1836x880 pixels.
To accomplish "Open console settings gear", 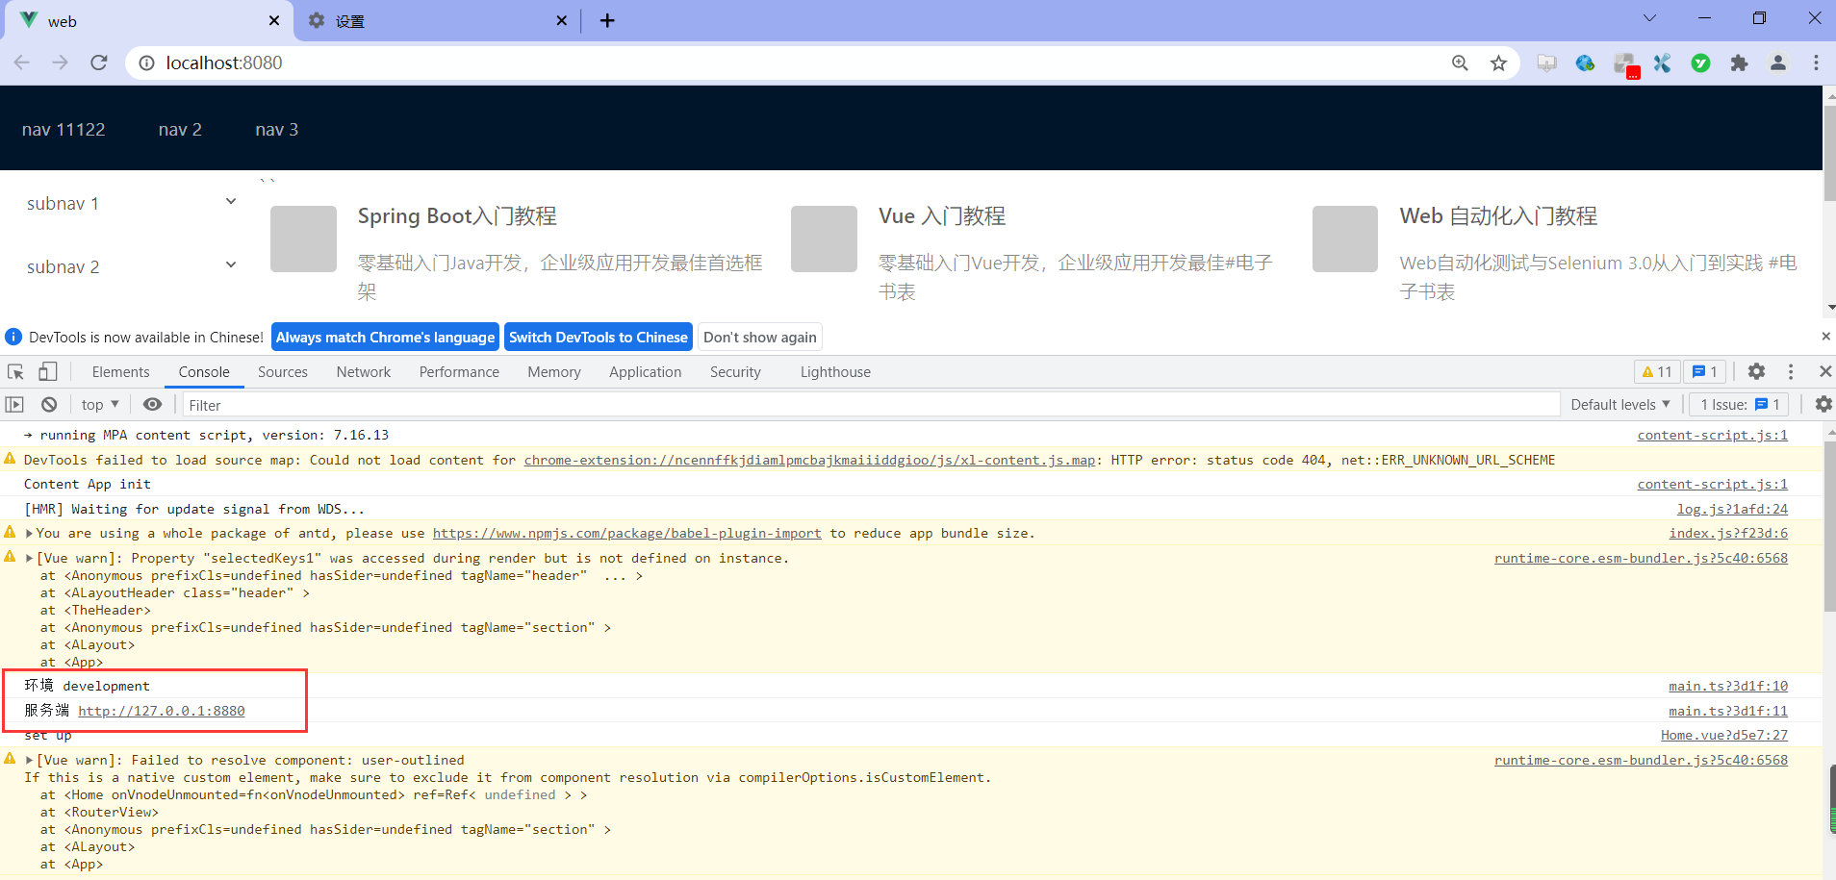I will [1823, 405].
